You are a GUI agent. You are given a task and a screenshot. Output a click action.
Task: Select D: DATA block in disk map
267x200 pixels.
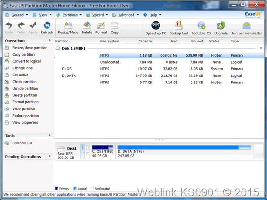pyautogui.click(x=184, y=151)
